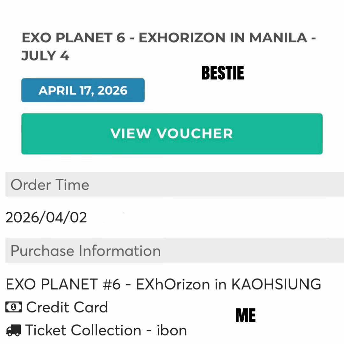Open the EXO PLANET 6 Manila event title

tap(168, 46)
